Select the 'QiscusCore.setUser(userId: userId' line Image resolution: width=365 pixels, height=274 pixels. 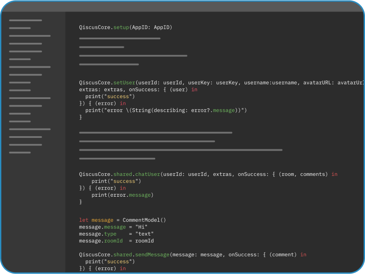(x=221, y=83)
